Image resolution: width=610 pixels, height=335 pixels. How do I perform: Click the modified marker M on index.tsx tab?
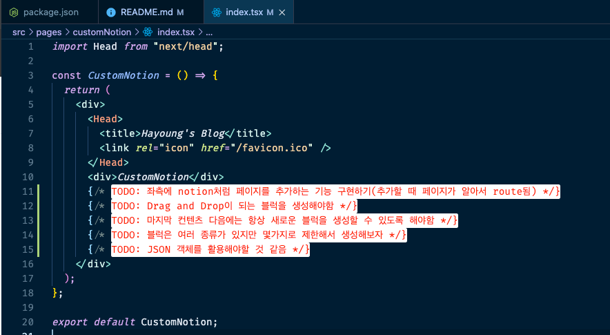(x=270, y=12)
